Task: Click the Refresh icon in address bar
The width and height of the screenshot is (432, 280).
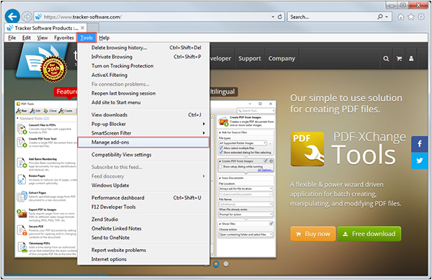Action: tap(280, 17)
